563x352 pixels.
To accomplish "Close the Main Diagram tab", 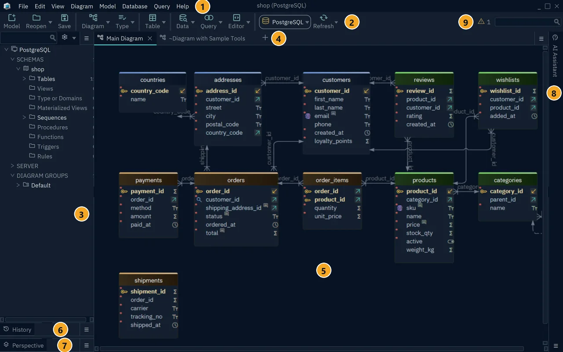I will (150, 38).
